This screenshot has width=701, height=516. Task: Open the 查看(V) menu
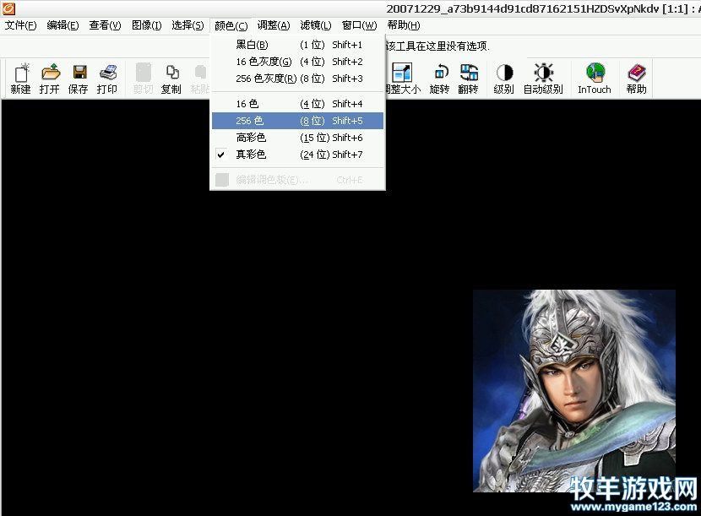[105, 25]
